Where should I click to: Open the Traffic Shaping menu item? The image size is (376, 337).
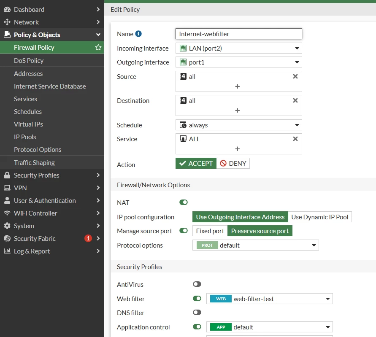[x=52, y=162]
